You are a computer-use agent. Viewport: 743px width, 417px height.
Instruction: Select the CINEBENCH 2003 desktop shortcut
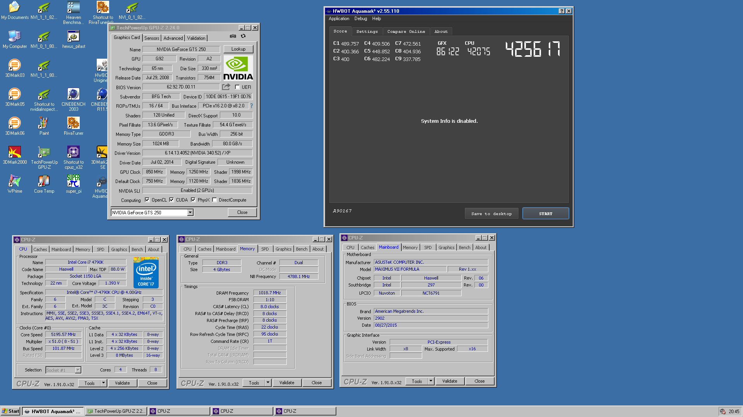pyautogui.click(x=74, y=100)
